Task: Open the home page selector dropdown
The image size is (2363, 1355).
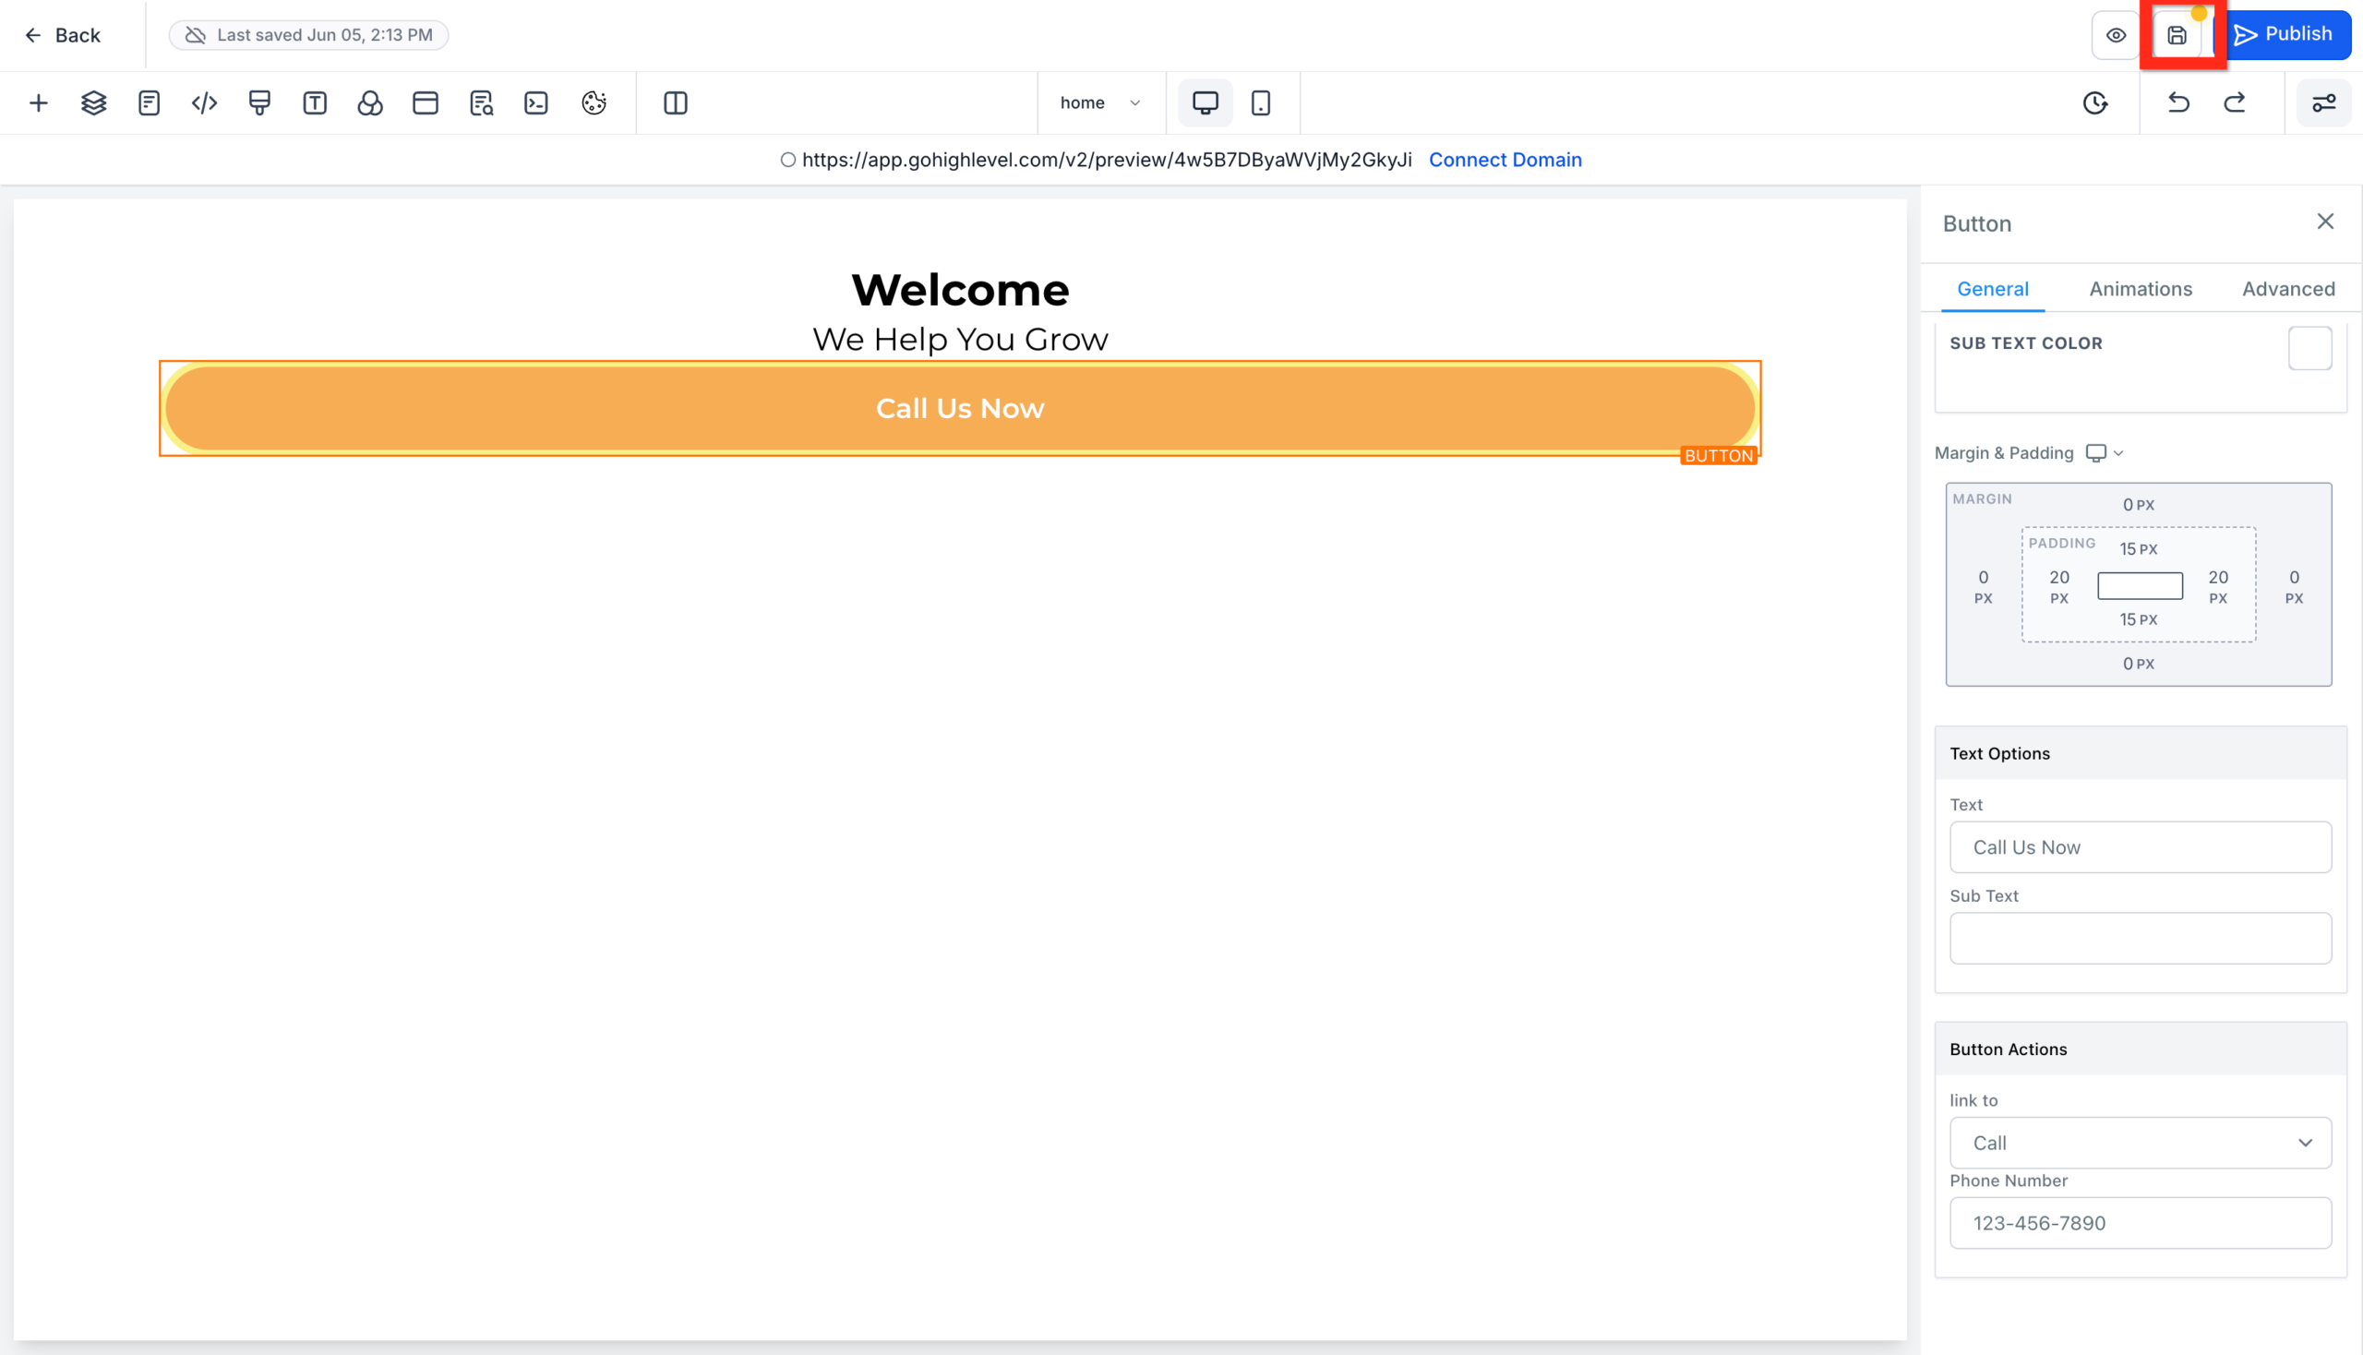Action: pyautogui.click(x=1101, y=102)
